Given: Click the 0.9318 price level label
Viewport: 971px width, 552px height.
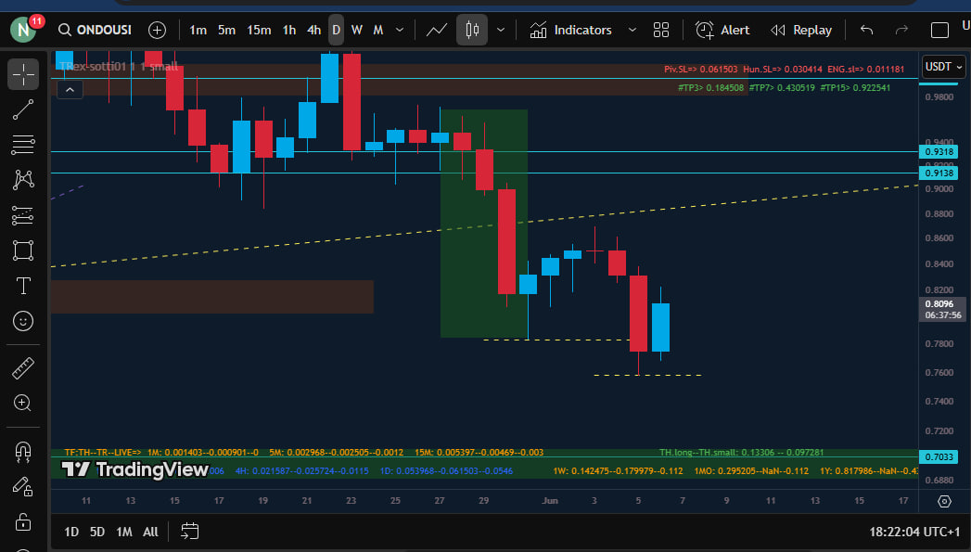Looking at the screenshot, I should 939,151.
